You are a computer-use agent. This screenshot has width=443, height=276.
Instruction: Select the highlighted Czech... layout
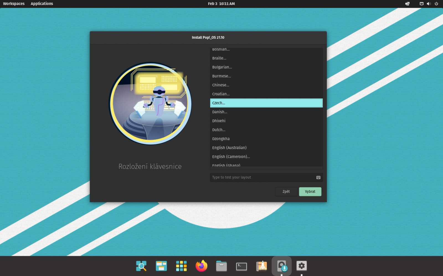coord(266,103)
